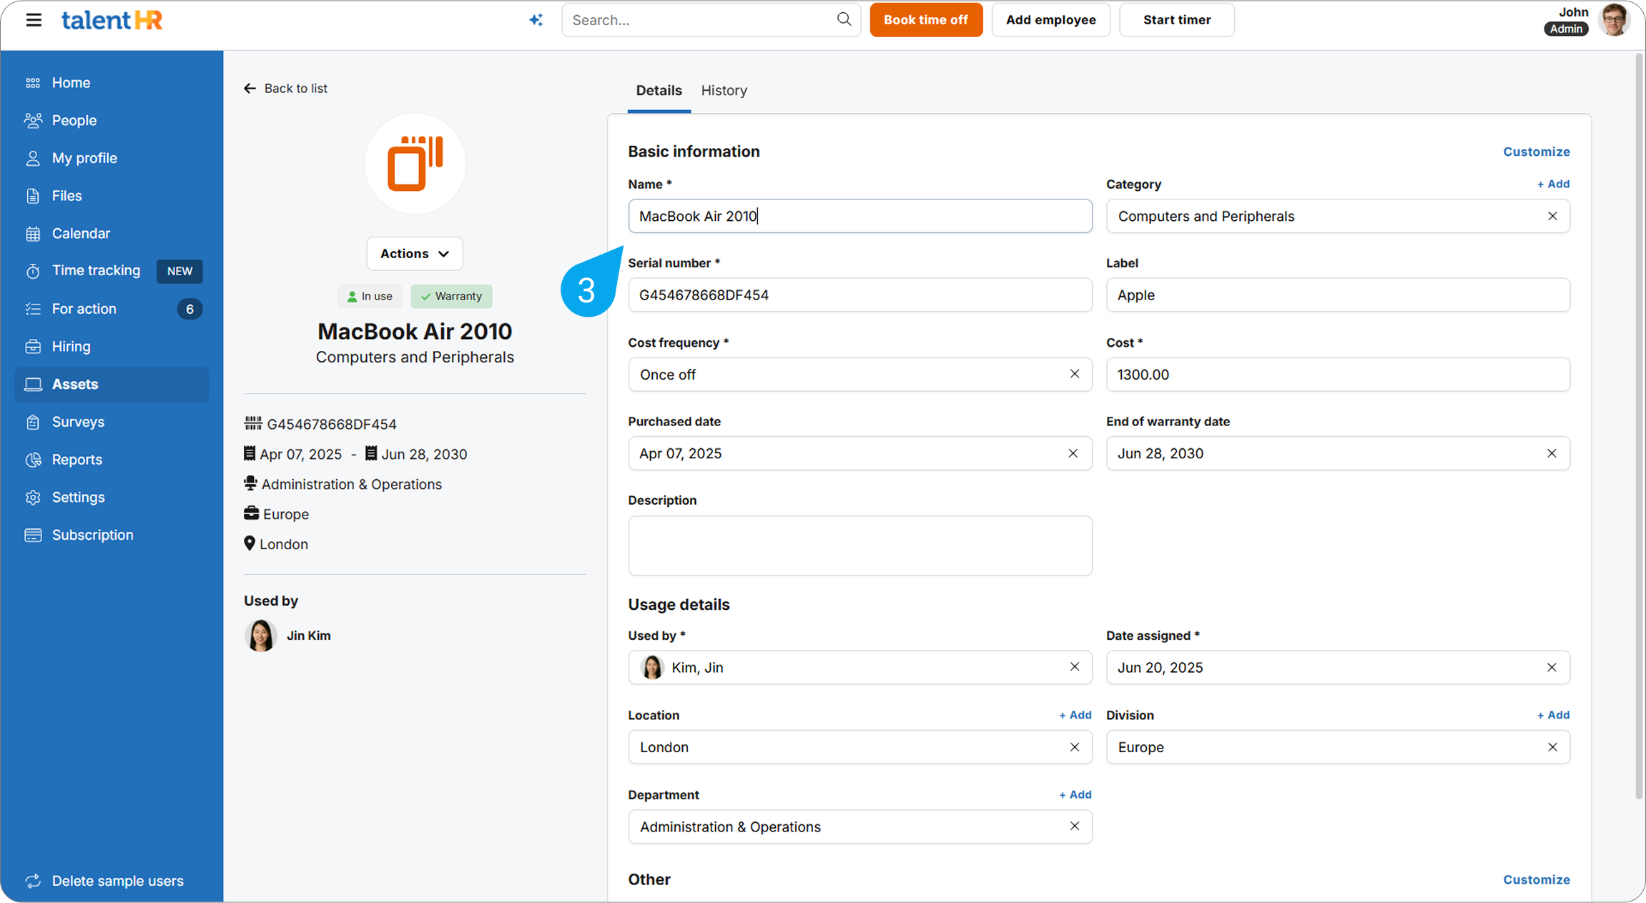The height and width of the screenshot is (903, 1646).
Task: Click the Time tracking stopwatch icon
Action: click(x=33, y=271)
